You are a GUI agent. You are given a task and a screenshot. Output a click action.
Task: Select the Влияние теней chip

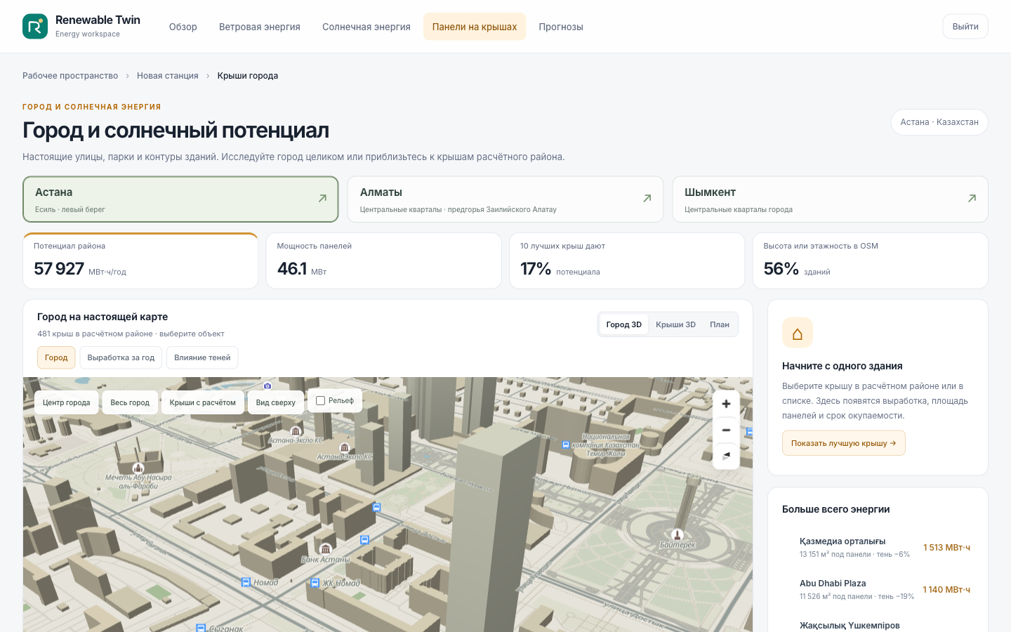(202, 357)
